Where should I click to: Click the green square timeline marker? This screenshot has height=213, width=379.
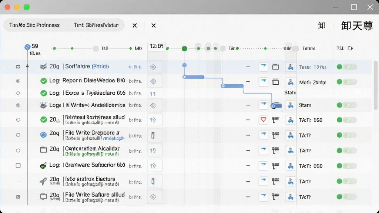[x=184, y=48]
